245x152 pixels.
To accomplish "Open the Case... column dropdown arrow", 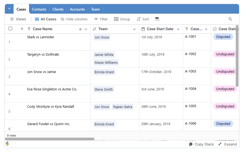I will tap(206, 29).
